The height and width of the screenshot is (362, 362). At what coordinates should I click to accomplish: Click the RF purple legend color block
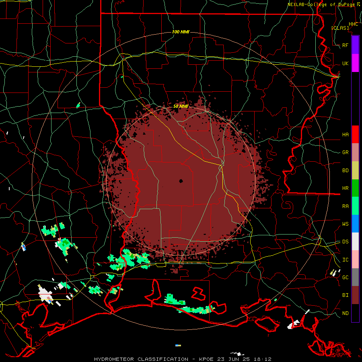355,45
